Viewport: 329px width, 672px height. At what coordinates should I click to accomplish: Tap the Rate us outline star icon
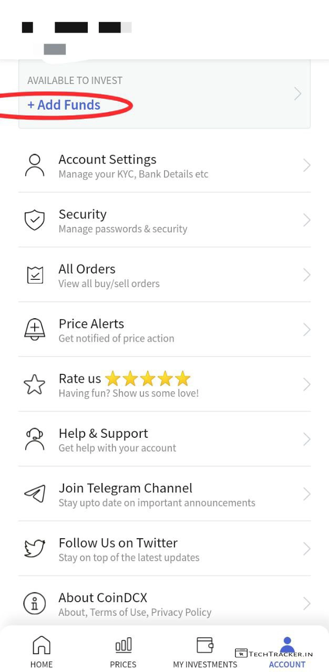pyautogui.click(x=35, y=384)
